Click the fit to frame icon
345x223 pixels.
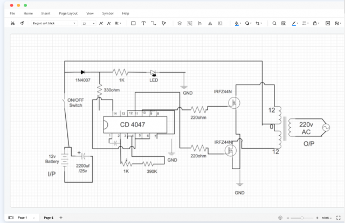(x=328, y=23)
